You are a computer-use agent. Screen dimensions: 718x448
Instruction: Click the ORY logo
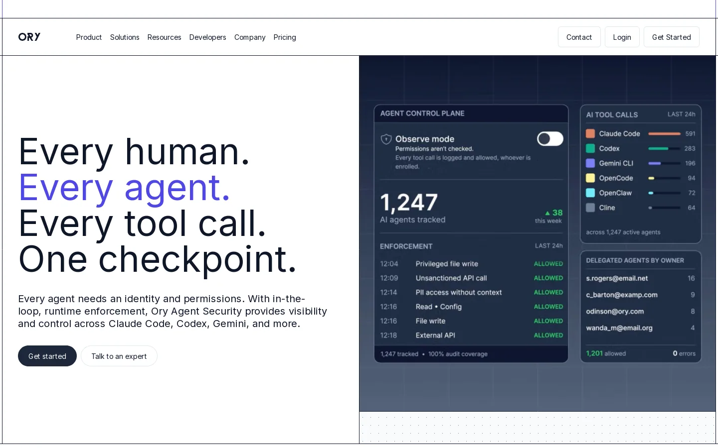29,37
